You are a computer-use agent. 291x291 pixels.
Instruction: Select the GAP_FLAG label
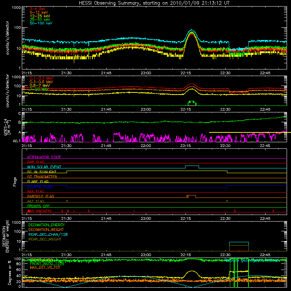pos(36,162)
